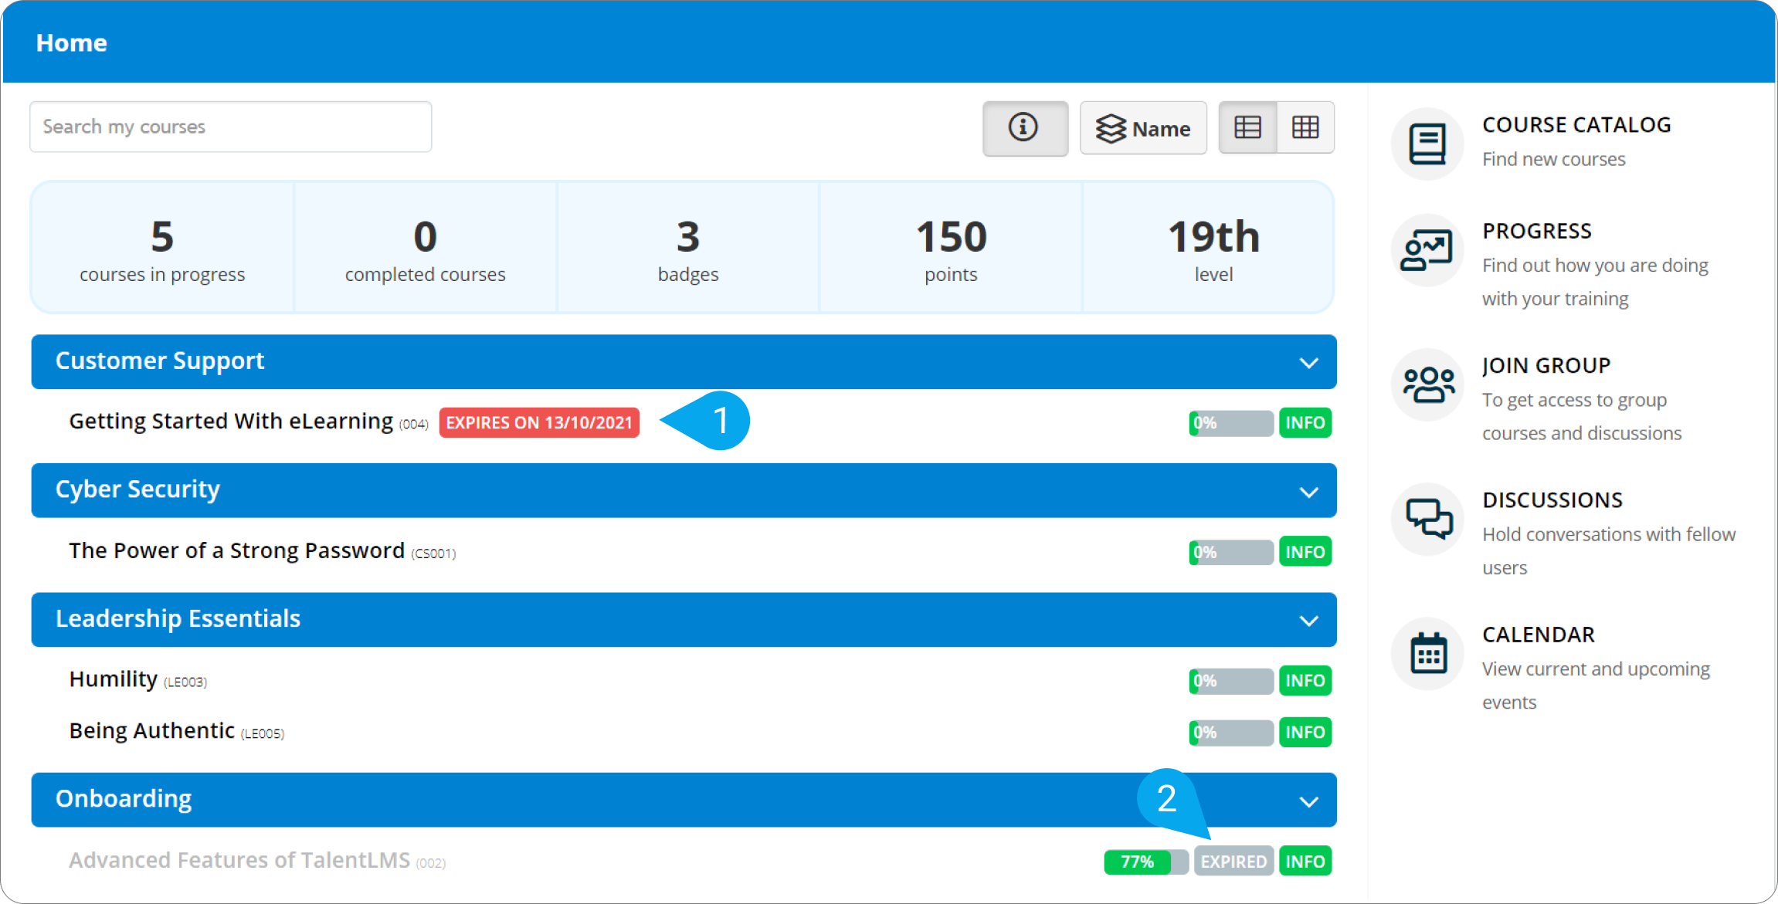The image size is (1778, 904).
Task: Collapse the Onboarding category chevron
Action: point(1308,801)
